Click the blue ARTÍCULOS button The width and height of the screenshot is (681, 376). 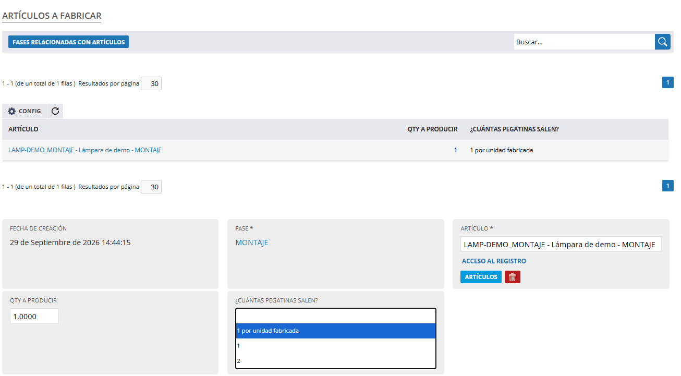(481, 277)
